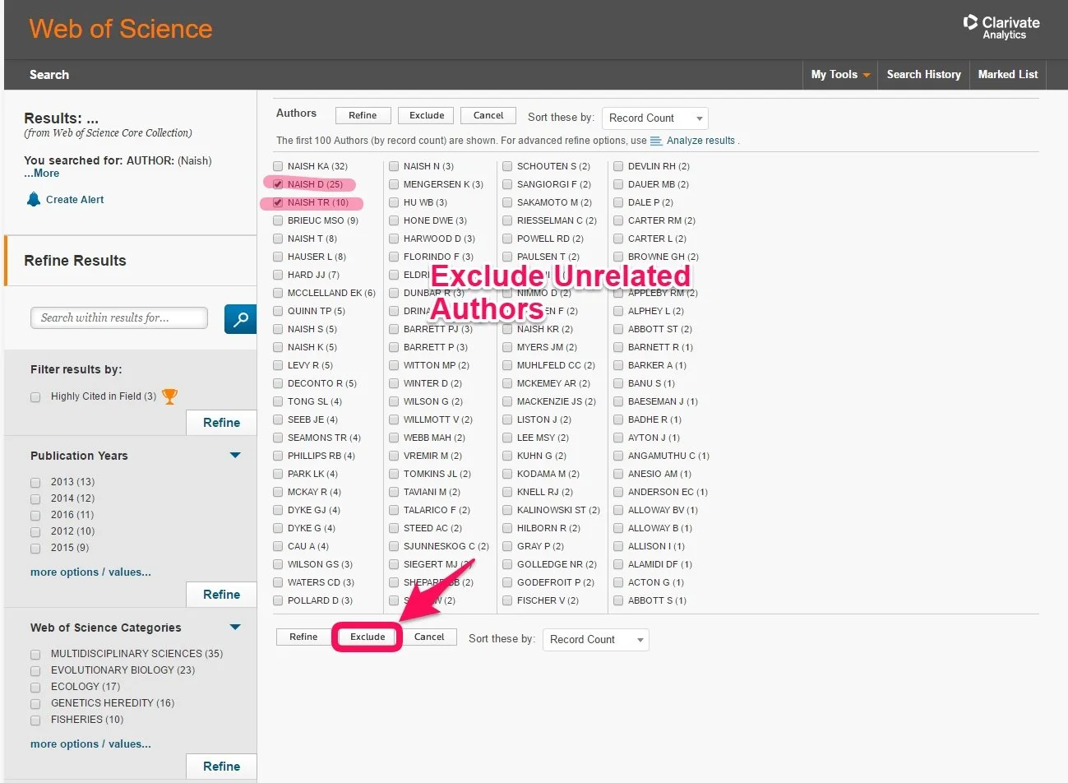
Task: Click the ...More search details link
Action: (41, 174)
